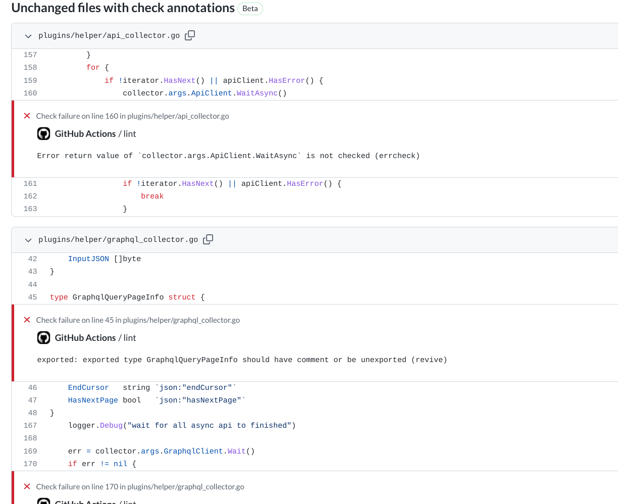Viewport: 618px width, 504px height.
Task: Click the 'for {' statement on line 158
Action: pyautogui.click(x=97, y=67)
